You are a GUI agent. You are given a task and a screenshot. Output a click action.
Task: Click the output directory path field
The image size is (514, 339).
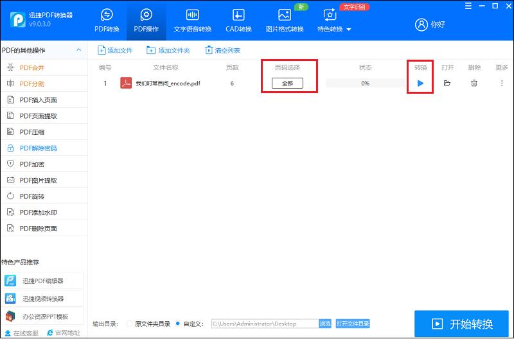[x=265, y=324]
